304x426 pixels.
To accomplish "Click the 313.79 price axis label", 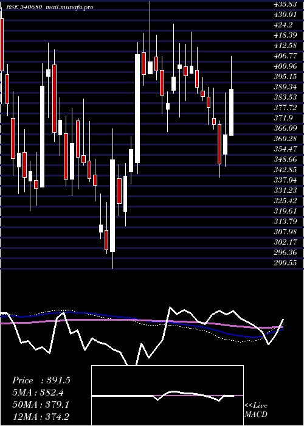I will coord(285,221).
